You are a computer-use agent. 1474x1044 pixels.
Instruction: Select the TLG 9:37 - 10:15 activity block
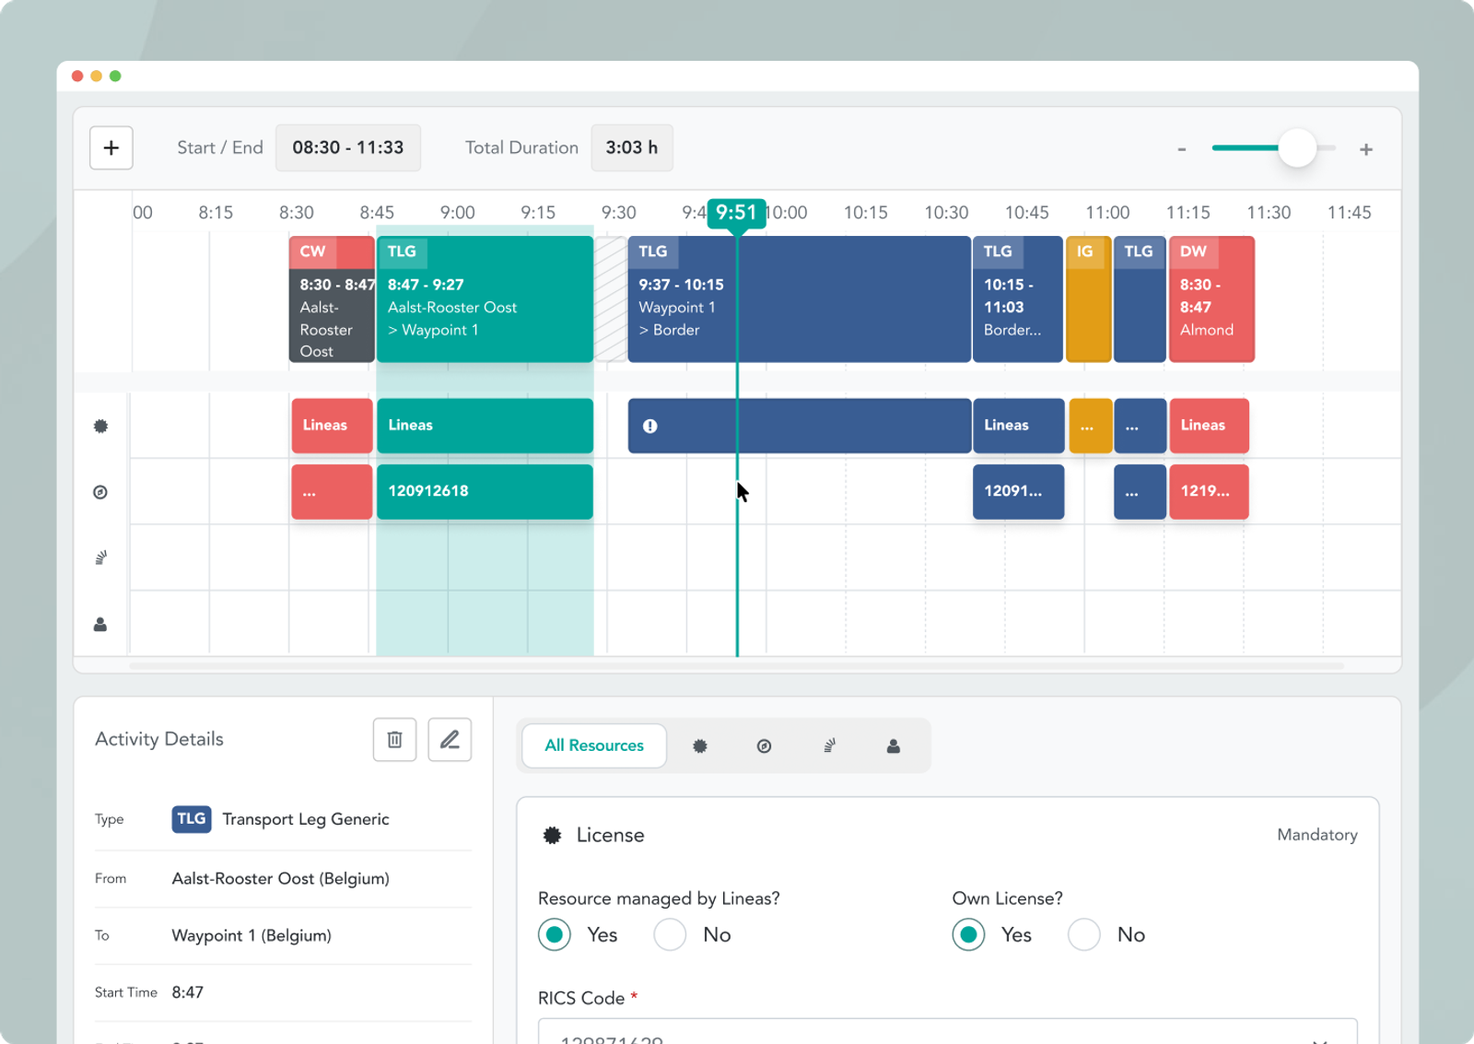[x=799, y=299]
